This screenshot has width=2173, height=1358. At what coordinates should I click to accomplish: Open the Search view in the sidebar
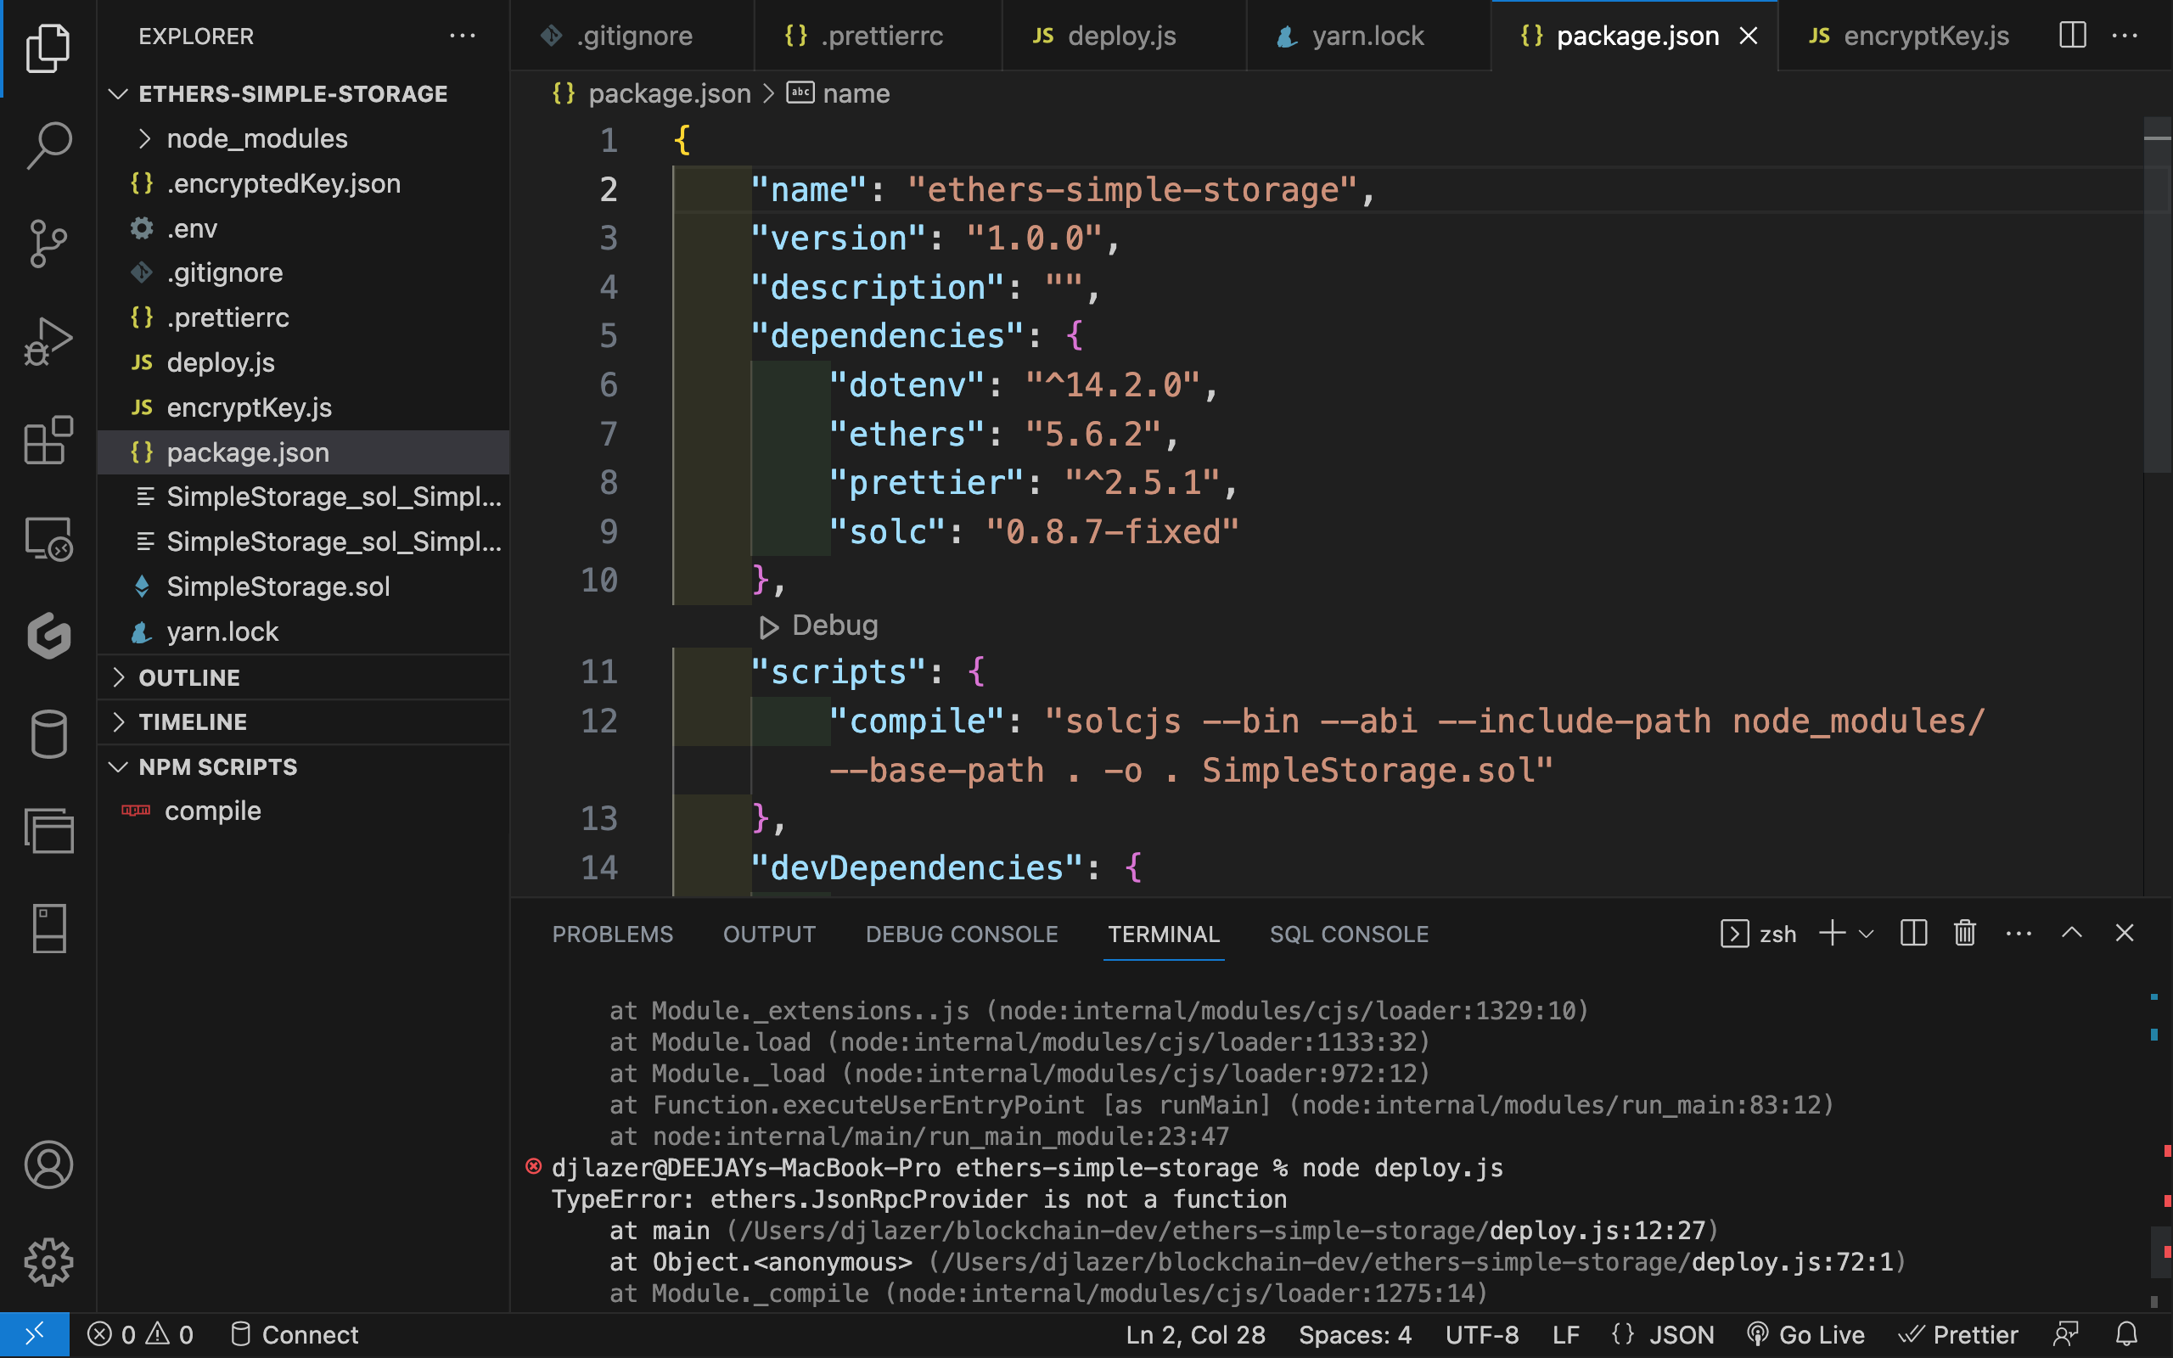click(48, 143)
